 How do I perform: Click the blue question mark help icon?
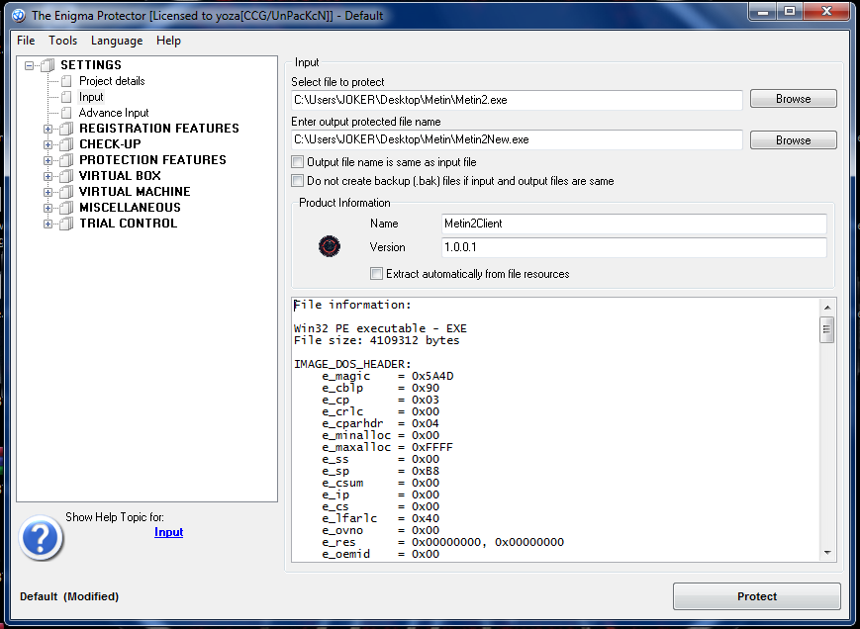[x=42, y=537]
